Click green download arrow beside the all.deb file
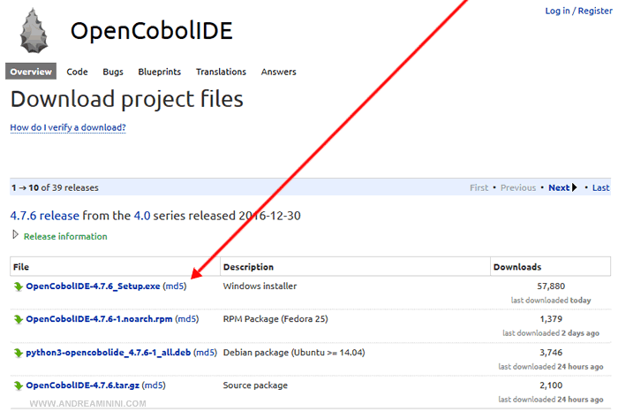Image resolution: width=618 pixels, height=412 pixels. [19, 352]
